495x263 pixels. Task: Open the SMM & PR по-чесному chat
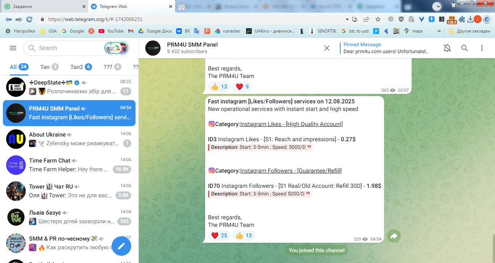(x=69, y=243)
